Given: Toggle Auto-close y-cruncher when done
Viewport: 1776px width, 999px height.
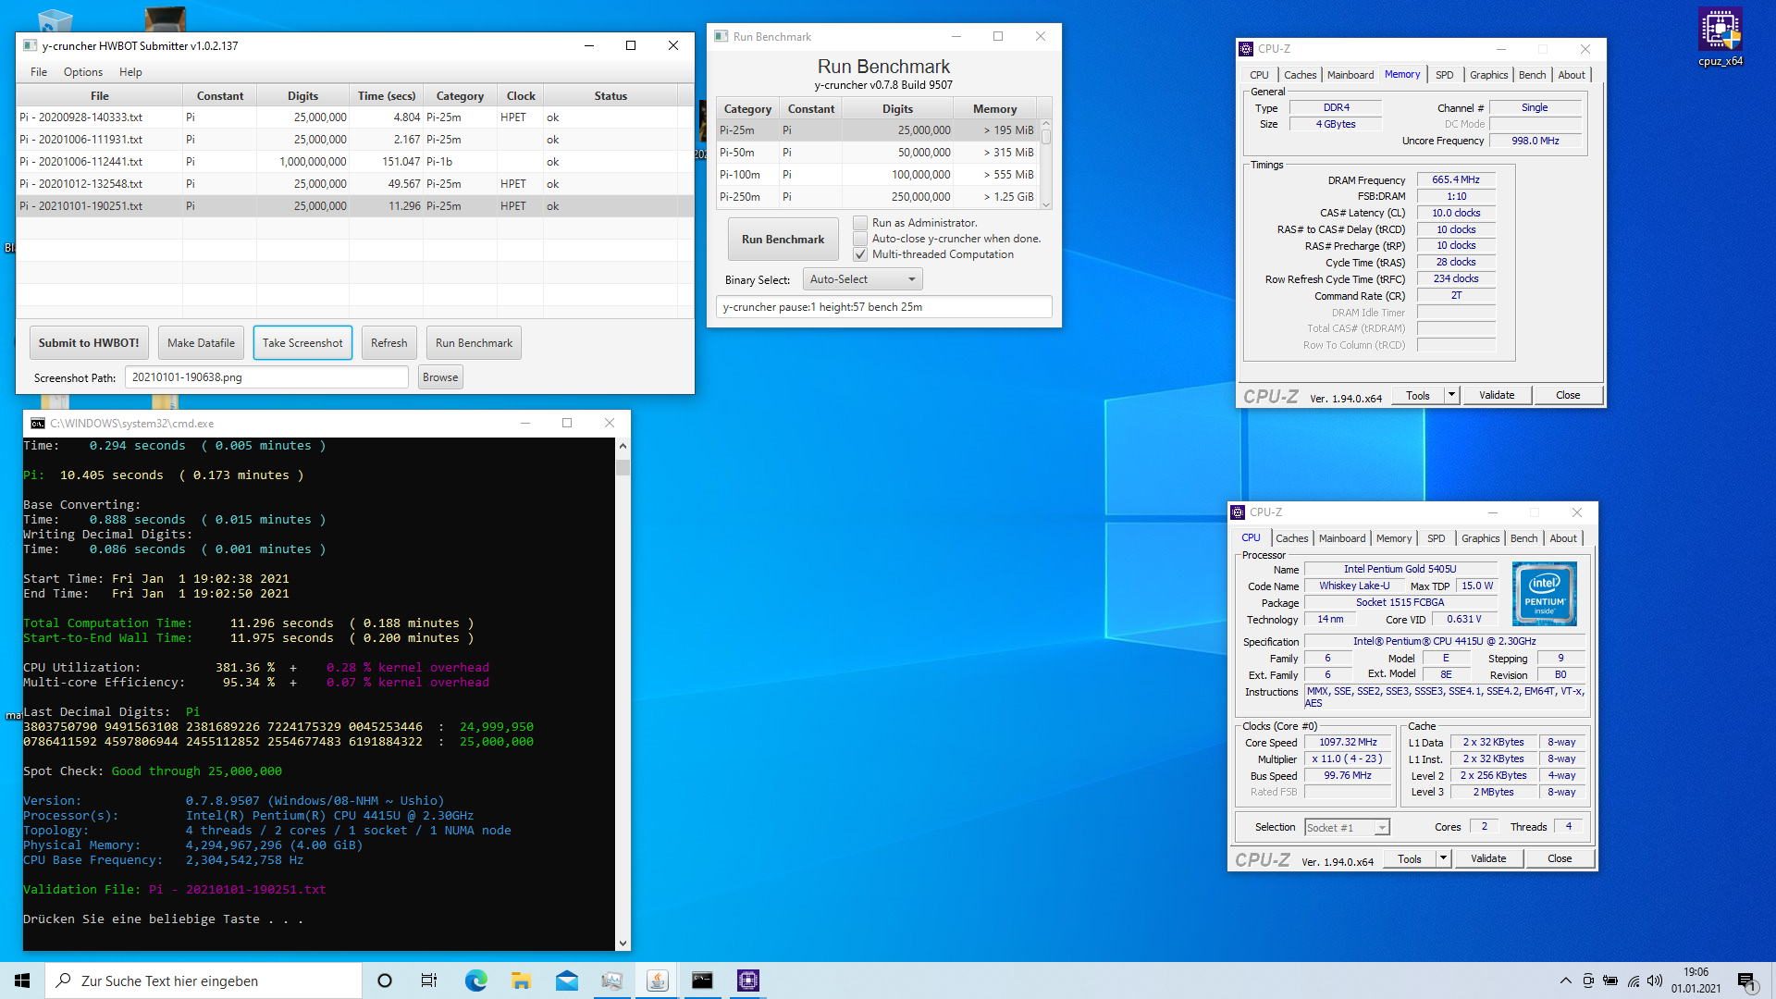Looking at the screenshot, I should [860, 239].
